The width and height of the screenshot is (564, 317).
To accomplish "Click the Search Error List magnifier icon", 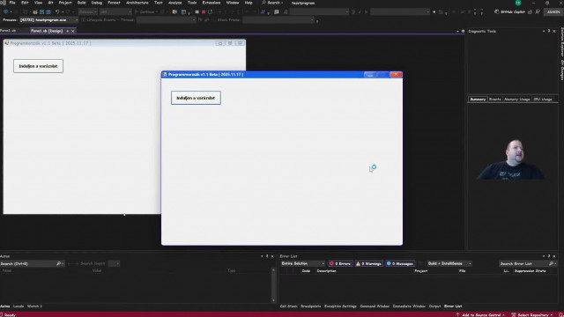I will 551,263.
